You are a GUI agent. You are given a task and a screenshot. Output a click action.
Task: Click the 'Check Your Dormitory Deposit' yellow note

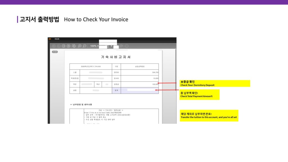tap(215, 83)
